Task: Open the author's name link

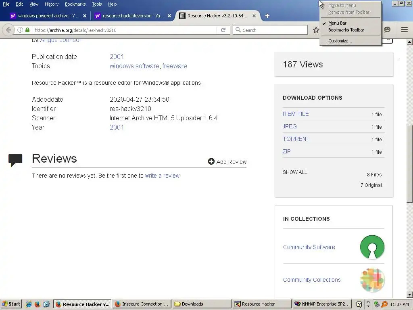Action: (x=61, y=40)
